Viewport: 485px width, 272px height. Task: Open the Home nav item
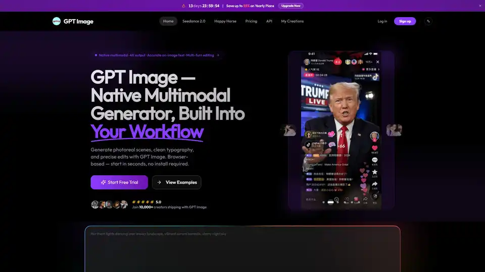168,21
